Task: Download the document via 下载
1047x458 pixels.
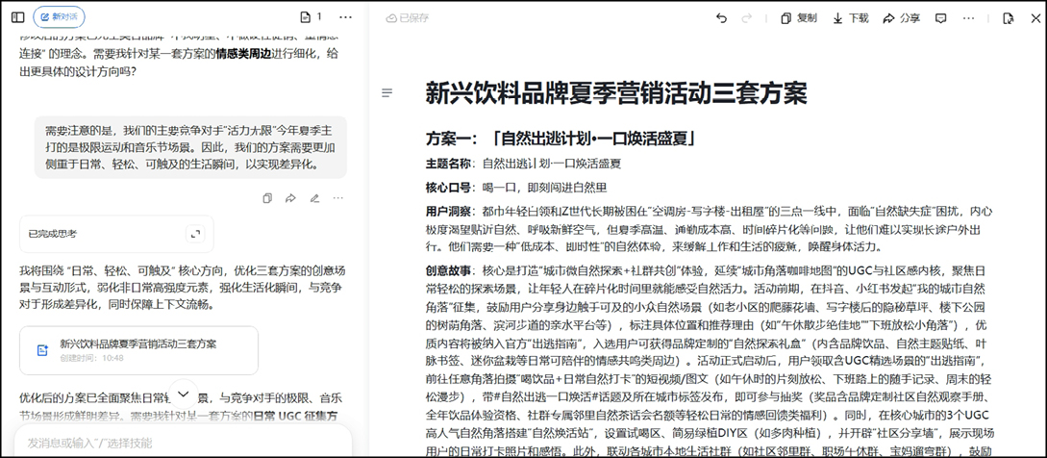Action: 850,18
